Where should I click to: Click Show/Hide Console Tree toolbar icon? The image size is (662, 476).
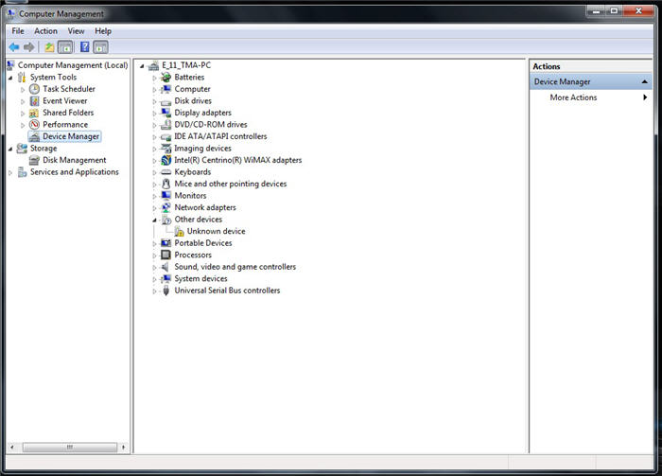click(x=65, y=47)
